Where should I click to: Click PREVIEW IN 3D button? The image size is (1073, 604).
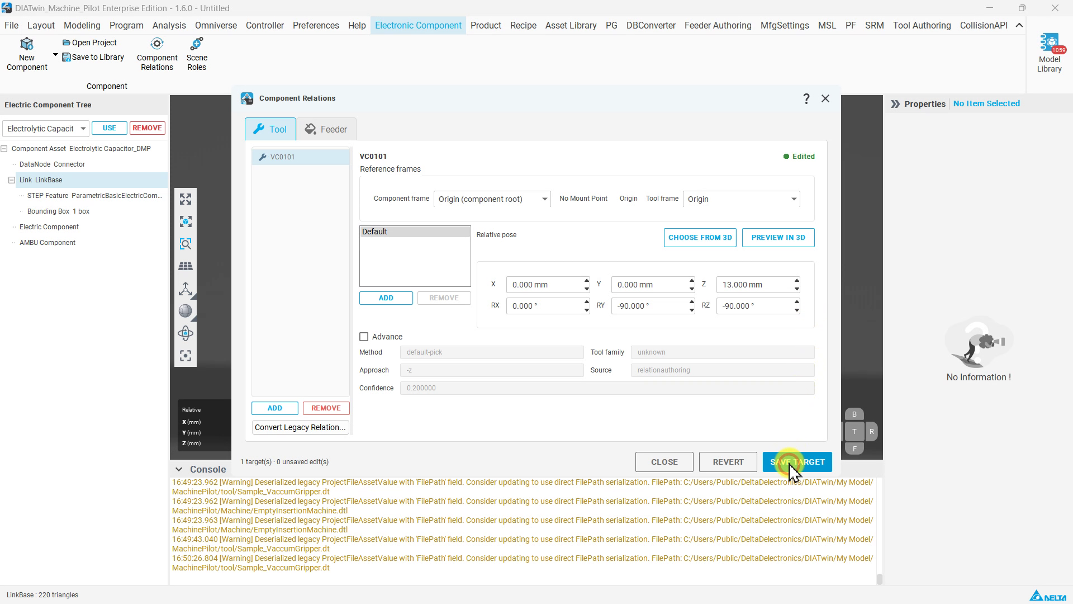click(x=778, y=238)
